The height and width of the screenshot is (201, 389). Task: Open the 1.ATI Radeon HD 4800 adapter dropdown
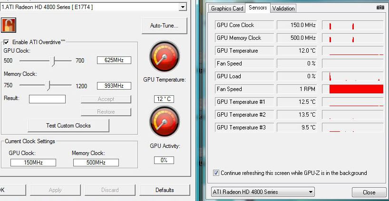click(x=182, y=7)
